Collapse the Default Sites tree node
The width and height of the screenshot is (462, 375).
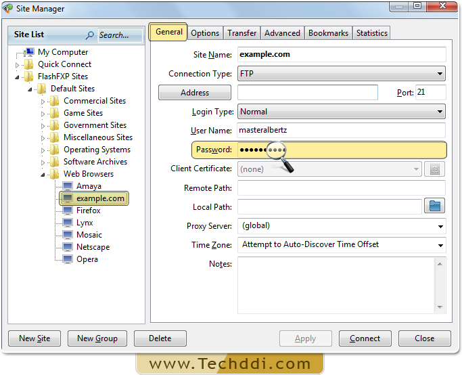(30, 89)
